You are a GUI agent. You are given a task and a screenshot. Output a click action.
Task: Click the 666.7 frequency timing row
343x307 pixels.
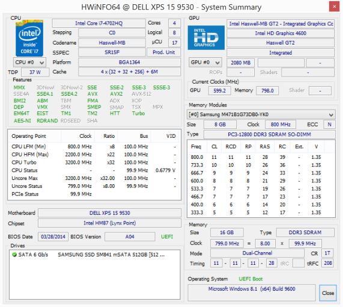(261, 173)
